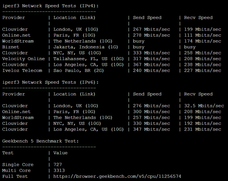Click the iperf3 IPv6 tests heading
228x181 pixels.
pyautogui.click(x=50, y=82)
